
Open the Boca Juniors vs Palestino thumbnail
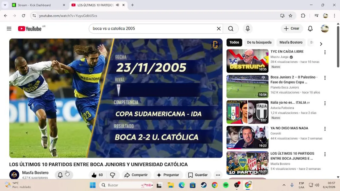[x=247, y=86]
